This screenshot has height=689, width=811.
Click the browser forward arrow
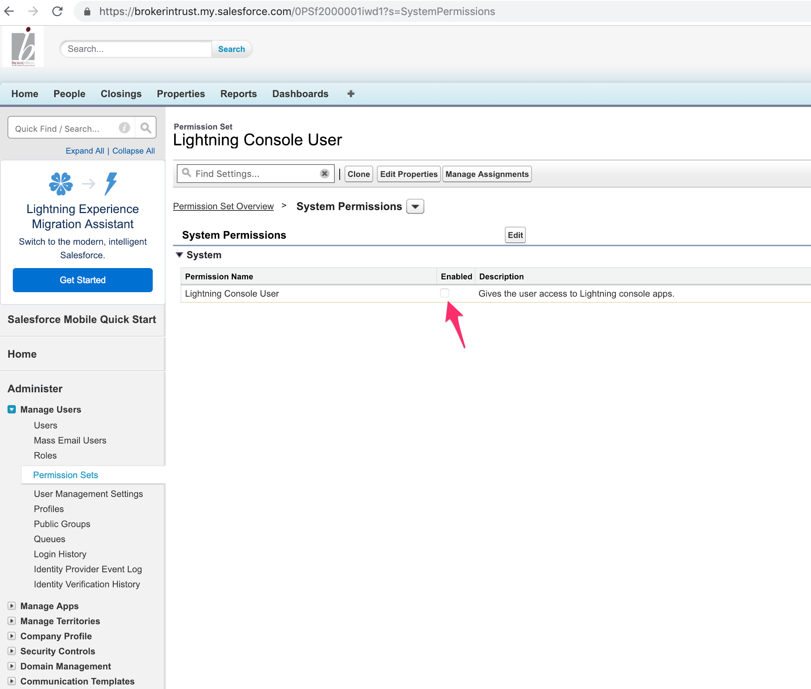(33, 11)
